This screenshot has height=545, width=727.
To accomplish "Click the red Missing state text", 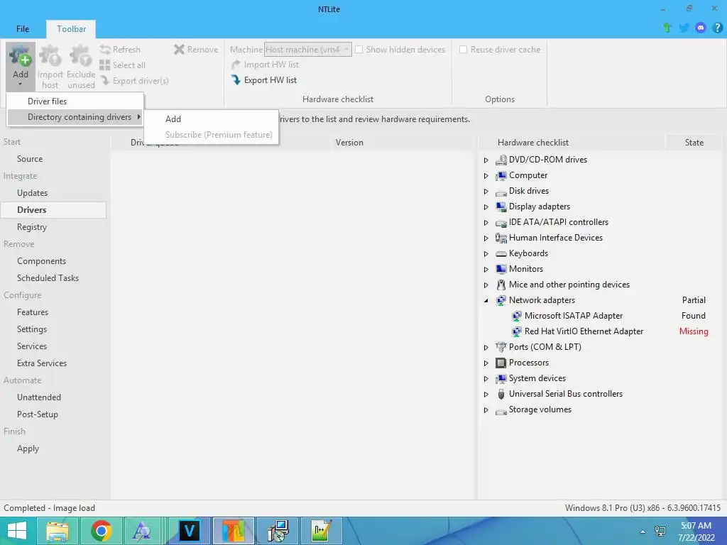I will 694,331.
